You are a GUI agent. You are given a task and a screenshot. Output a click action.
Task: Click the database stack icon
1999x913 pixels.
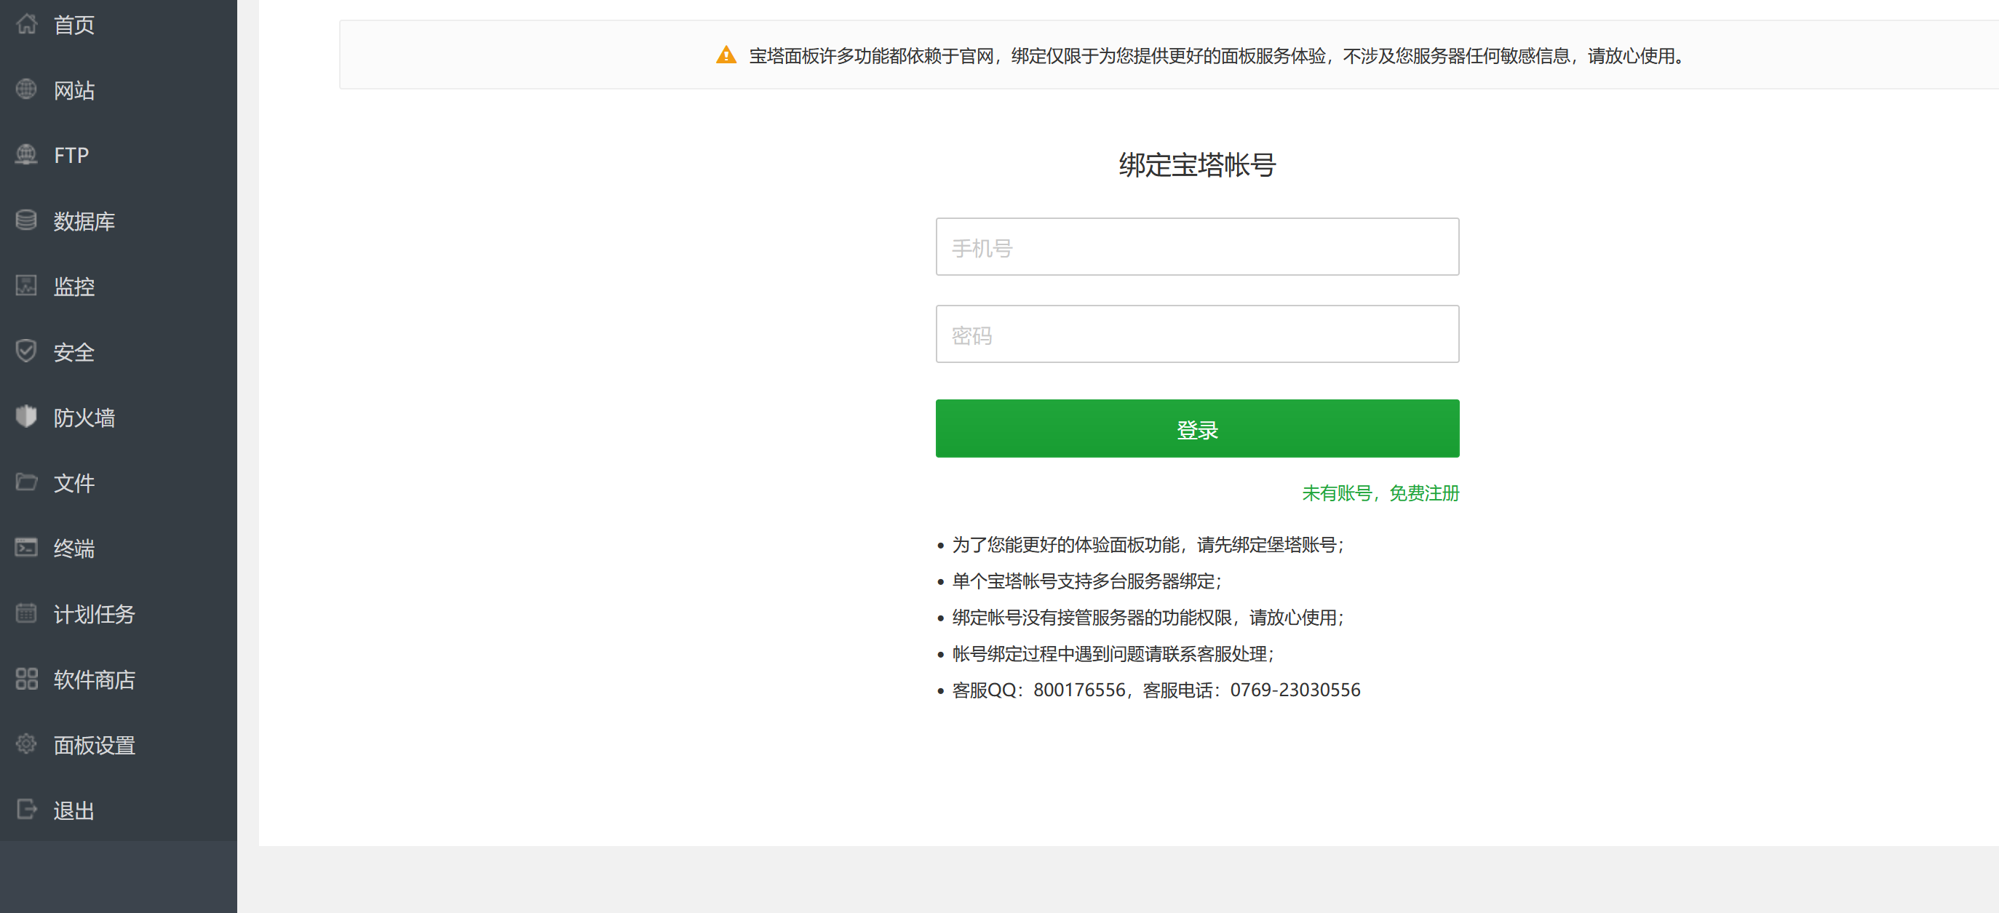(26, 220)
